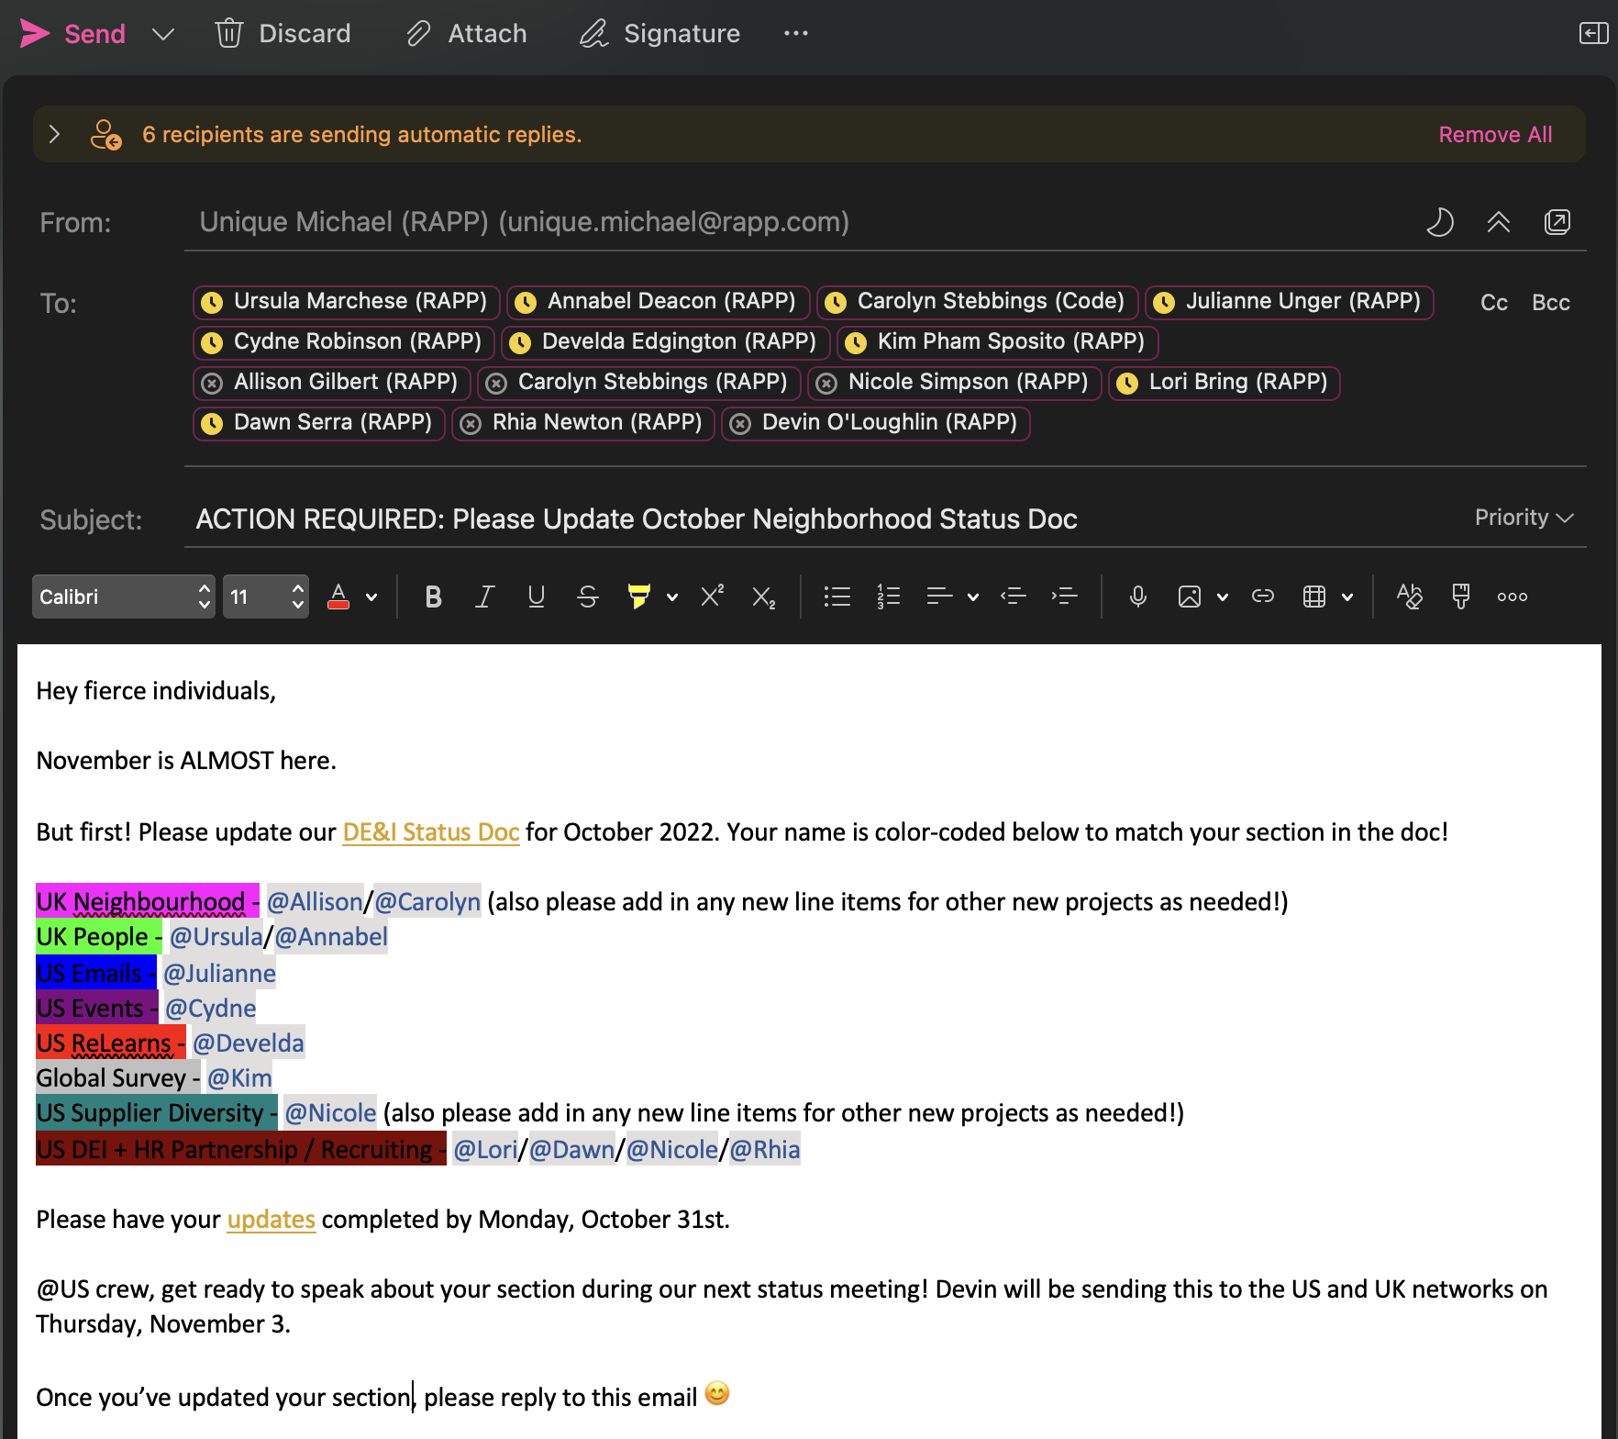This screenshot has height=1439, width=1618.
Task: Open the overflow menu beside Signature
Action: [x=795, y=33]
